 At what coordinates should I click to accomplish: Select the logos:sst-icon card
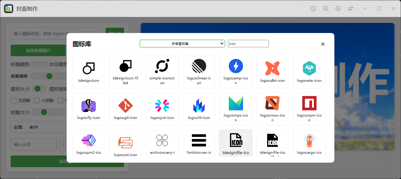[x=126, y=143]
